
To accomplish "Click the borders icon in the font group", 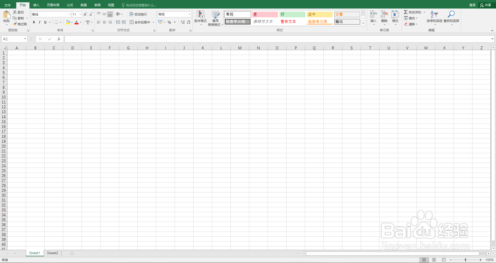I will click(57, 22).
